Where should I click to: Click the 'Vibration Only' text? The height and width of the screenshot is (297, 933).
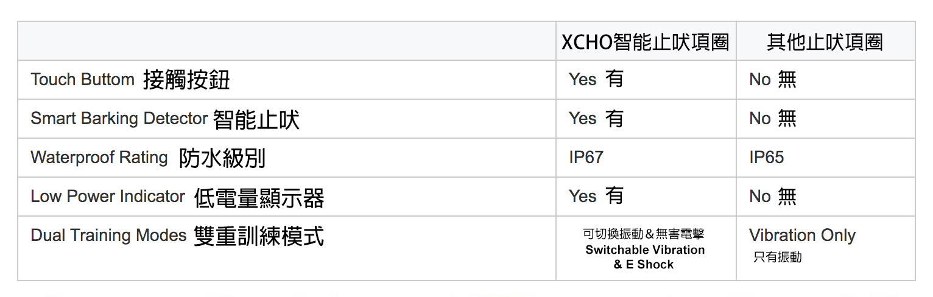802,236
